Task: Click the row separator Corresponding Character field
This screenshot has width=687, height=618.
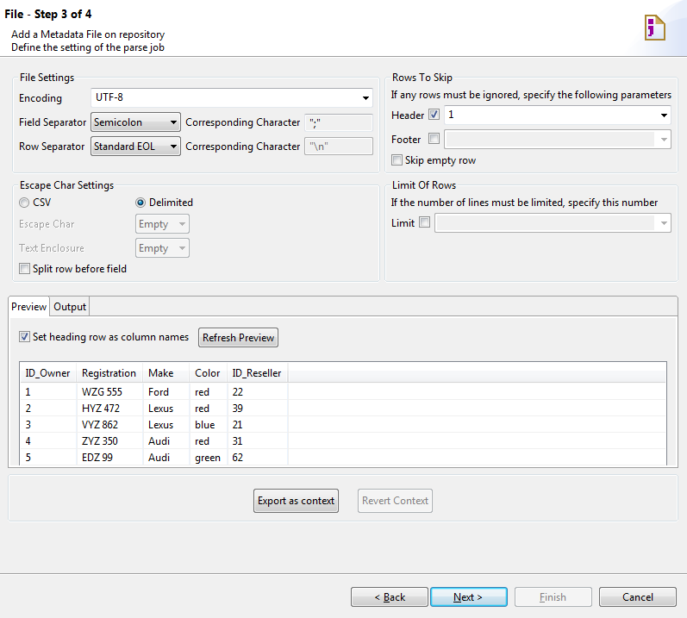Action: [x=339, y=147]
